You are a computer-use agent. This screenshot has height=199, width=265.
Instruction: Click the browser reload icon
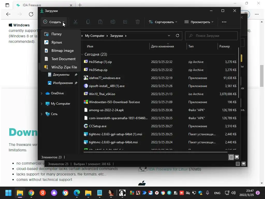[x=31, y=14]
